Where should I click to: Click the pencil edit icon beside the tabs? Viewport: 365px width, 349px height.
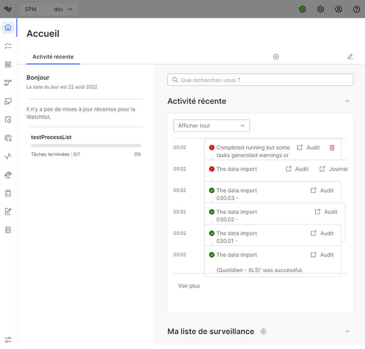(350, 56)
